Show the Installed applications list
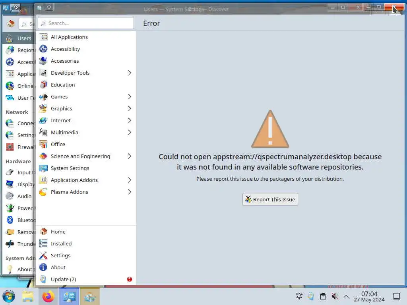The image size is (407, 305). click(86, 243)
